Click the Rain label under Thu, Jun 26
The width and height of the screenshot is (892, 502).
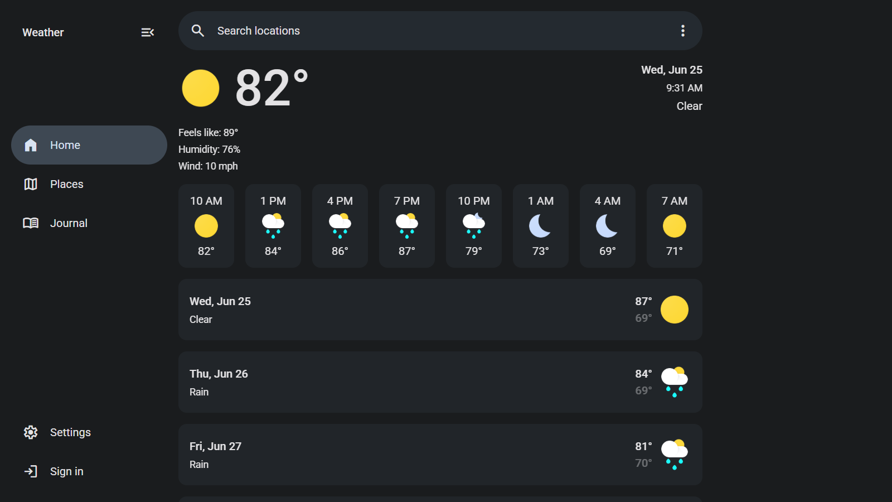click(x=199, y=392)
